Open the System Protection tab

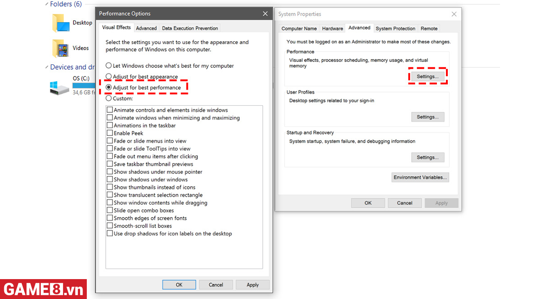(x=395, y=28)
